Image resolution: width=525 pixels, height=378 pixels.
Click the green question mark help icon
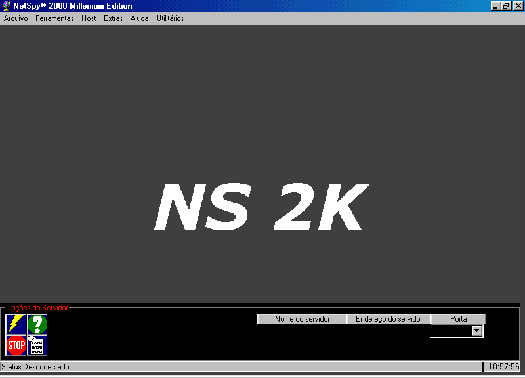point(37,324)
